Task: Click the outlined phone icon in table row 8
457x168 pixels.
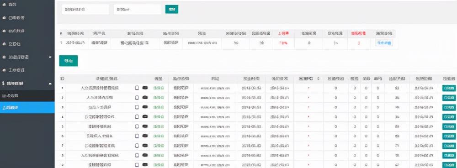Action: click(137, 155)
